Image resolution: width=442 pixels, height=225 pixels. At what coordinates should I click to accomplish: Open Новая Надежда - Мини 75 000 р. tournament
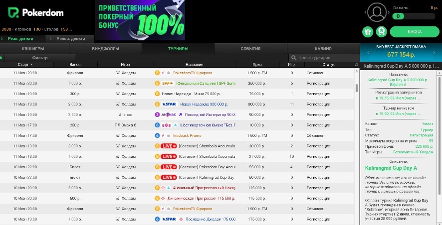pyautogui.click(x=177, y=94)
